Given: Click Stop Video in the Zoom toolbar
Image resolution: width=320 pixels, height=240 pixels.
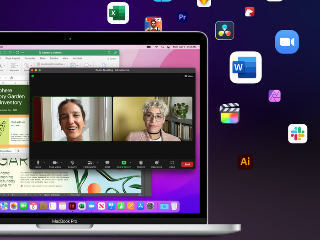Looking at the screenshot, I should pyautogui.click(x=55, y=164).
